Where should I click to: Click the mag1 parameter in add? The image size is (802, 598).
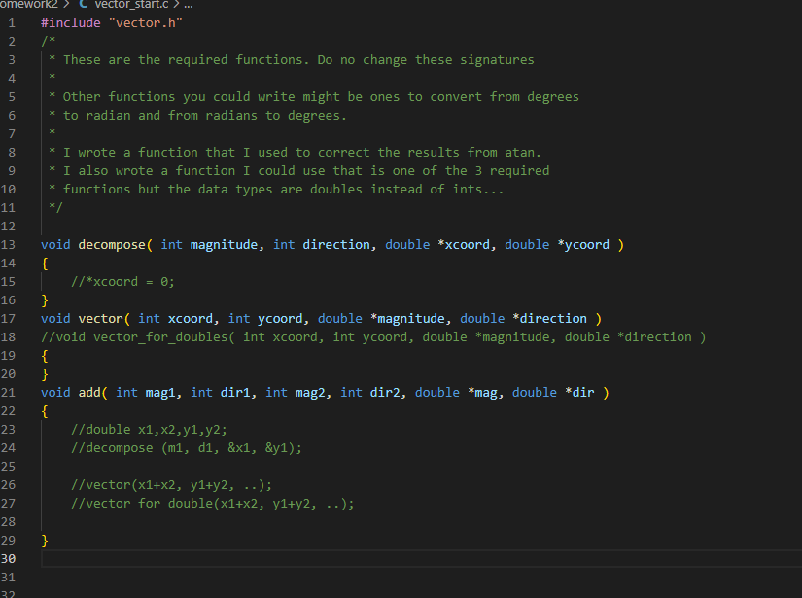point(160,393)
